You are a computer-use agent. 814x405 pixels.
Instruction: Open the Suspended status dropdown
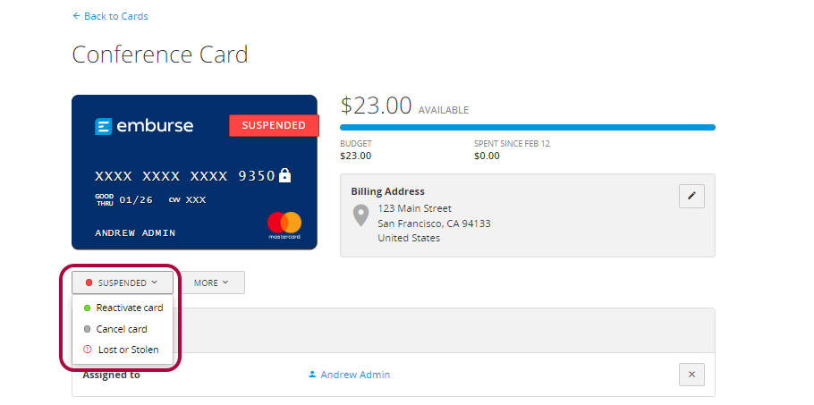[x=123, y=283]
